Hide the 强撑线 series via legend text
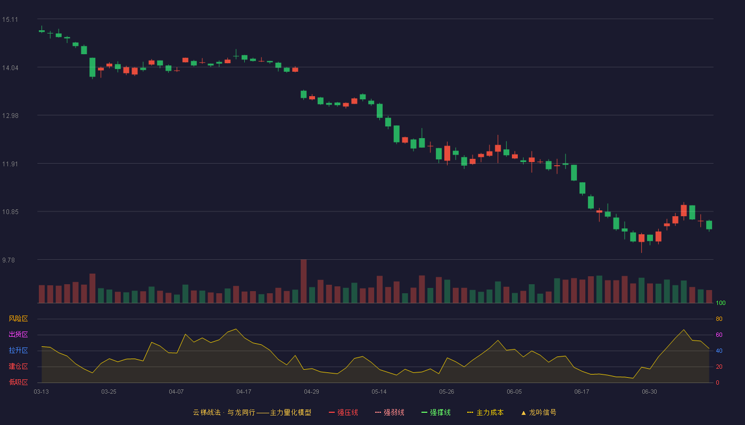This screenshot has height=425, width=745. pos(440,412)
